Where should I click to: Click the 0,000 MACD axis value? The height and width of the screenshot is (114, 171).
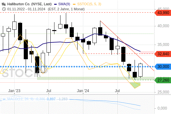click(162, 108)
